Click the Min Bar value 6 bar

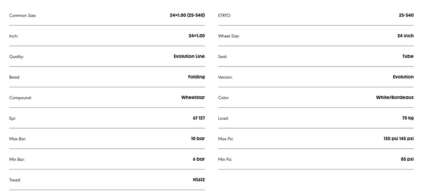(x=199, y=159)
